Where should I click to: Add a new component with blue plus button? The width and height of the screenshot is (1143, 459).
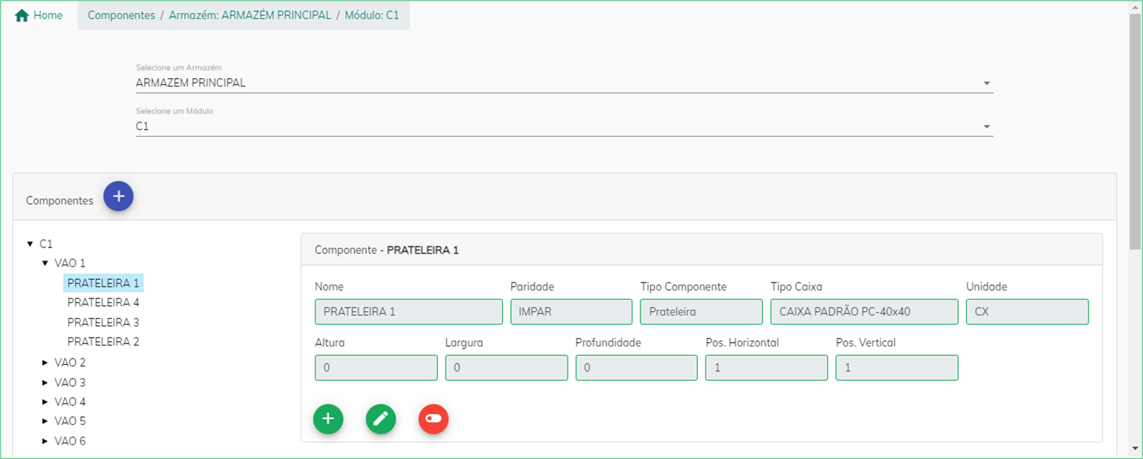(118, 196)
